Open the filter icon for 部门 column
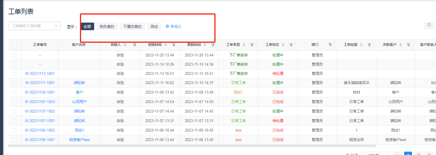Viewport: 436px width, 155px height. click(x=330, y=45)
